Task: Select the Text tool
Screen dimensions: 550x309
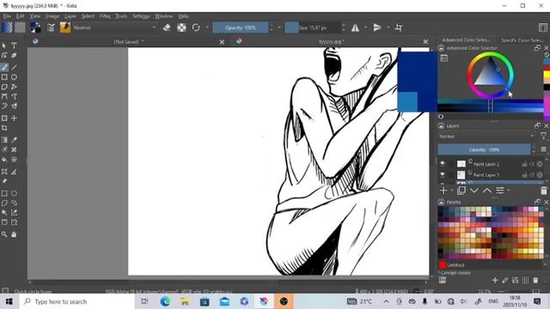Action: [x=14, y=45]
